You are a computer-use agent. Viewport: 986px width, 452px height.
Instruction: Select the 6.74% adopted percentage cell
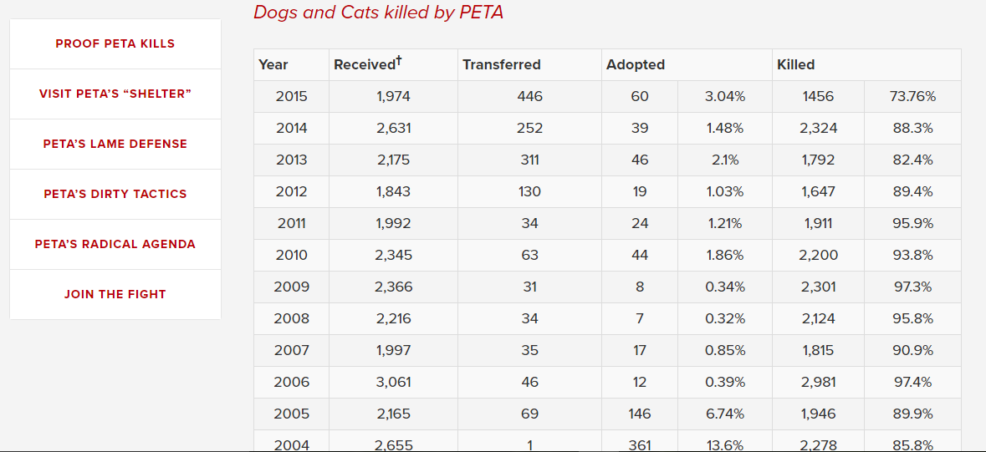(x=724, y=414)
